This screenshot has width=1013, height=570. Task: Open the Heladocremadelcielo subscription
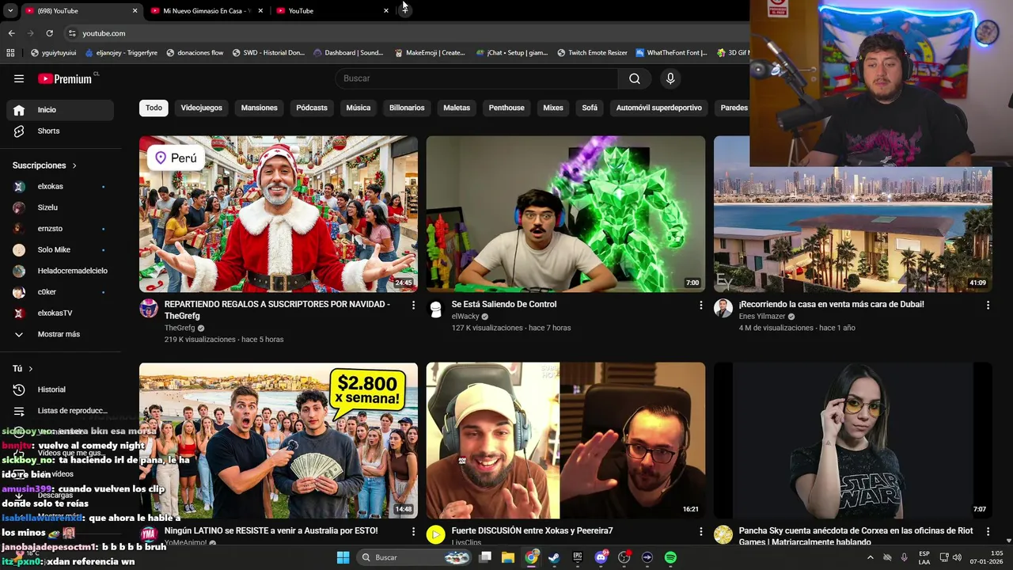click(x=60, y=271)
